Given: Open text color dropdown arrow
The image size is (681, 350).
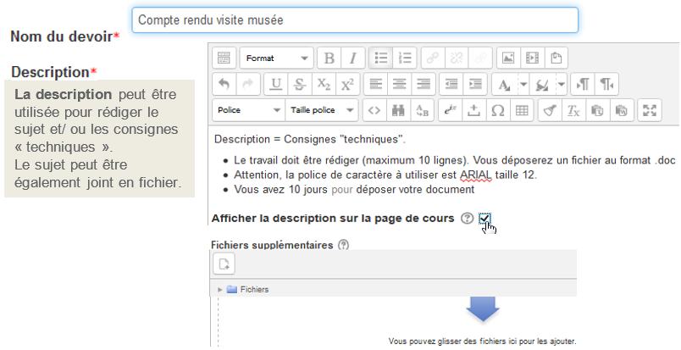Looking at the screenshot, I should click(x=523, y=85).
